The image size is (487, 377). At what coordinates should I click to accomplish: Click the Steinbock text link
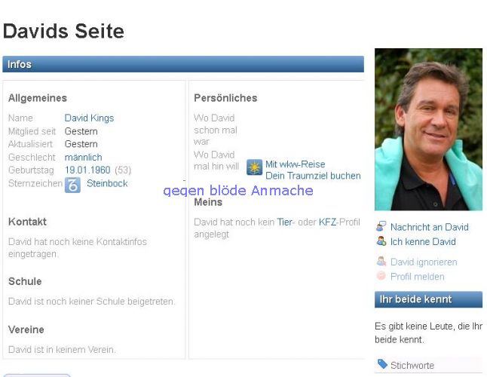107,183
